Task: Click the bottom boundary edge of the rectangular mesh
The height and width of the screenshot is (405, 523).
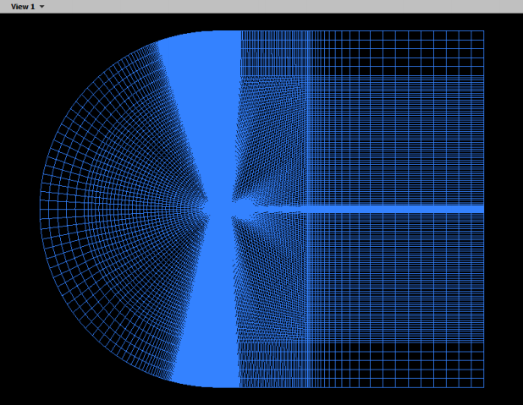Action: [x=364, y=387]
